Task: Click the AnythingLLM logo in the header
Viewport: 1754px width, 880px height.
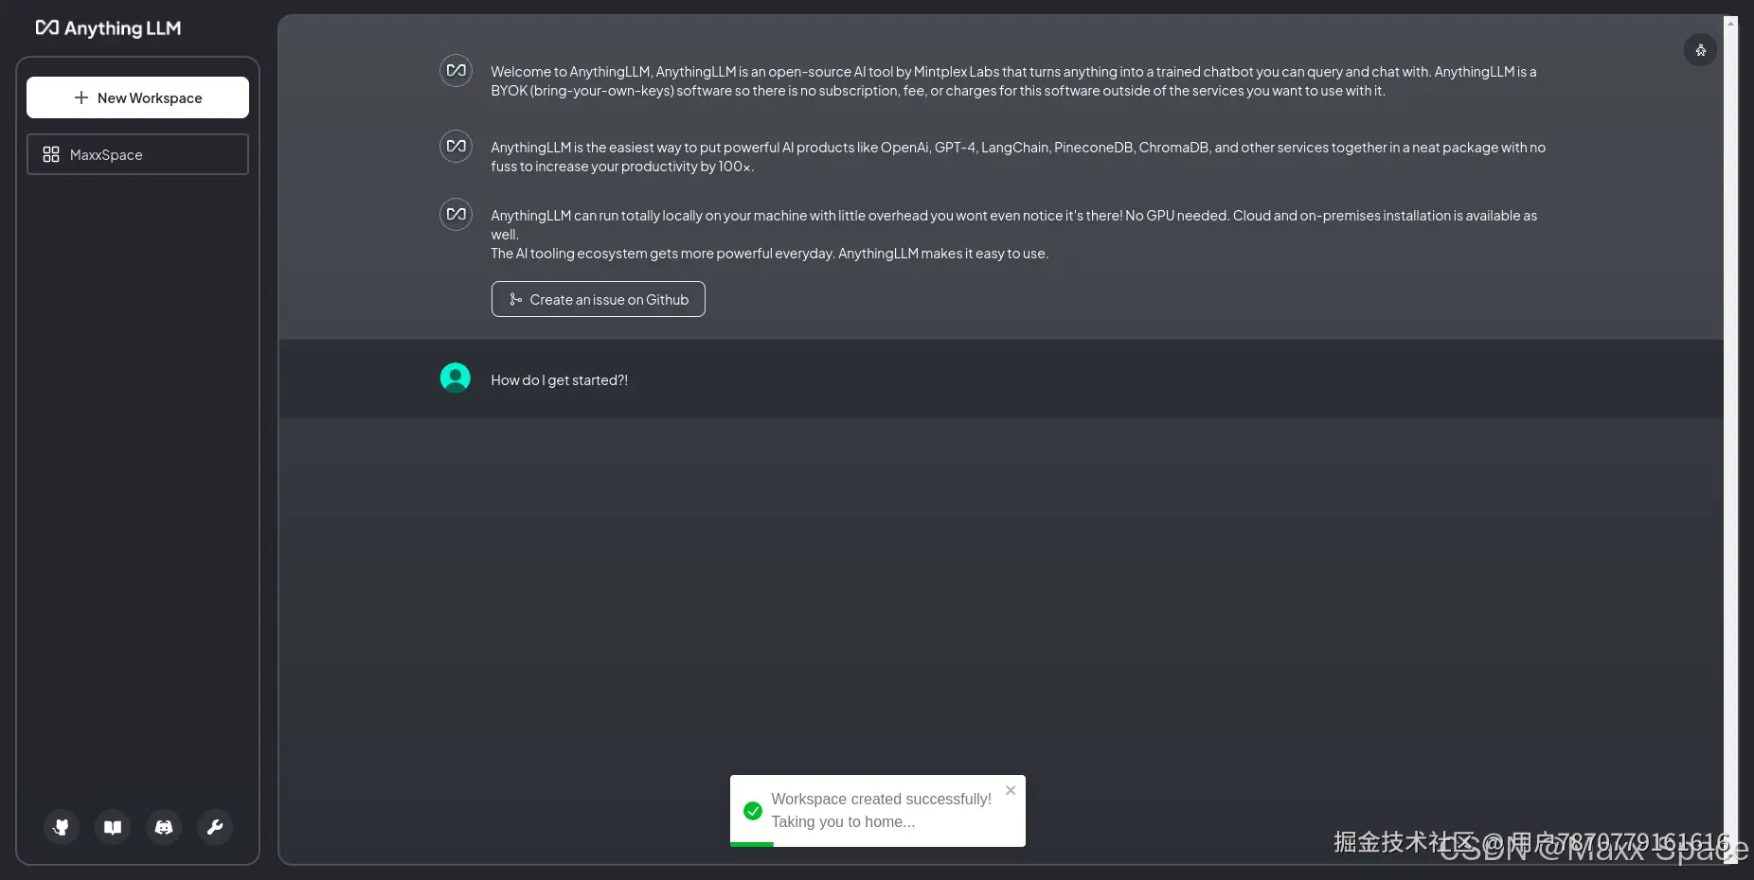Action: [x=108, y=28]
